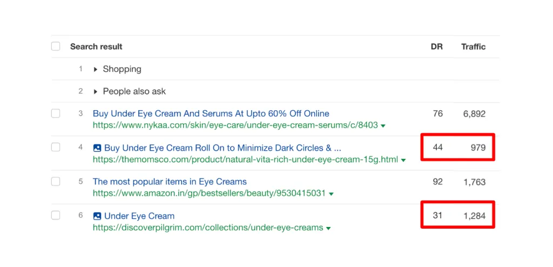The image size is (553, 267).
Task: Open dropdown arrow after the nykaa.com URL
Action: 383,126
